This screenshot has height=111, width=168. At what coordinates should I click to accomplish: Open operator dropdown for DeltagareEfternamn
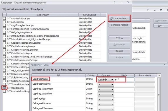(x=106, y=109)
